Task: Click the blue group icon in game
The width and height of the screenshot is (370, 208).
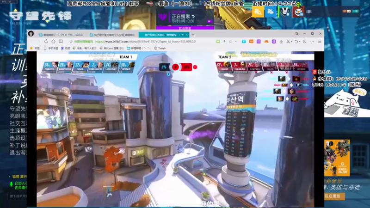Action: [x=271, y=11]
